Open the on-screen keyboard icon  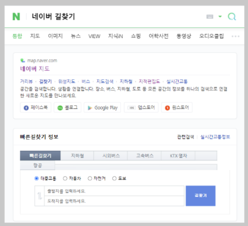pyautogui.click(x=210, y=17)
